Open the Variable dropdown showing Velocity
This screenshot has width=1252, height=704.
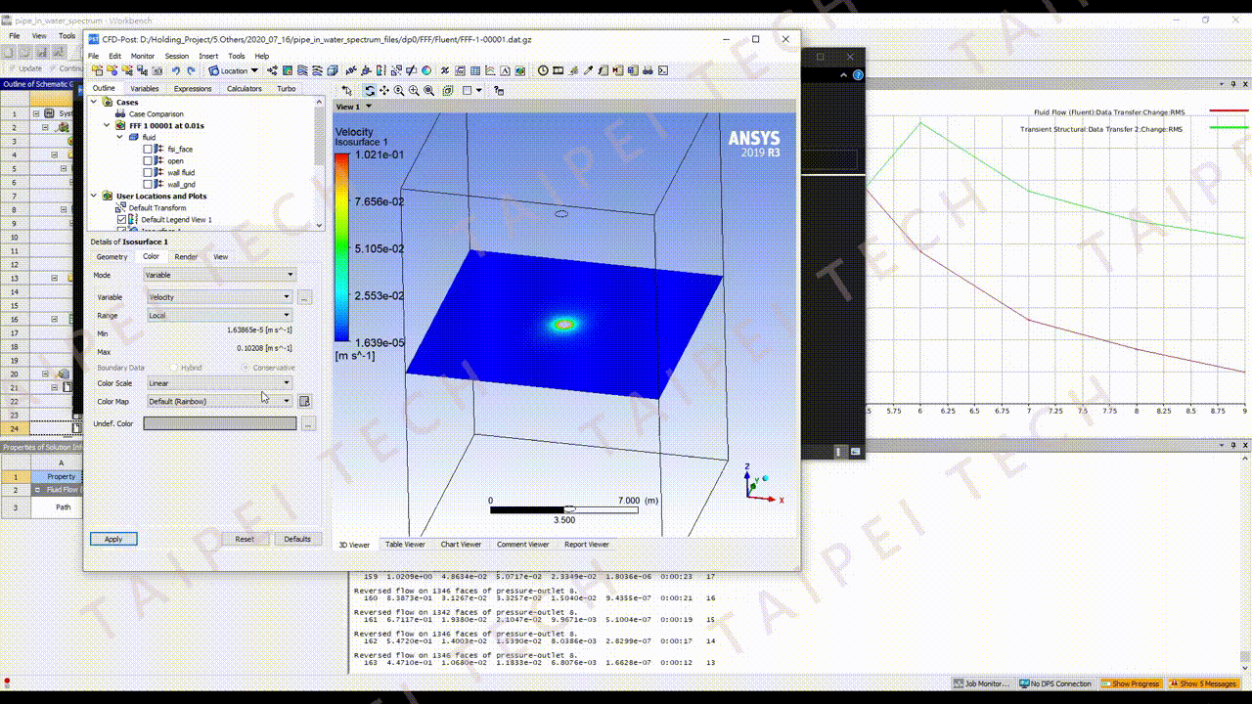pos(219,297)
